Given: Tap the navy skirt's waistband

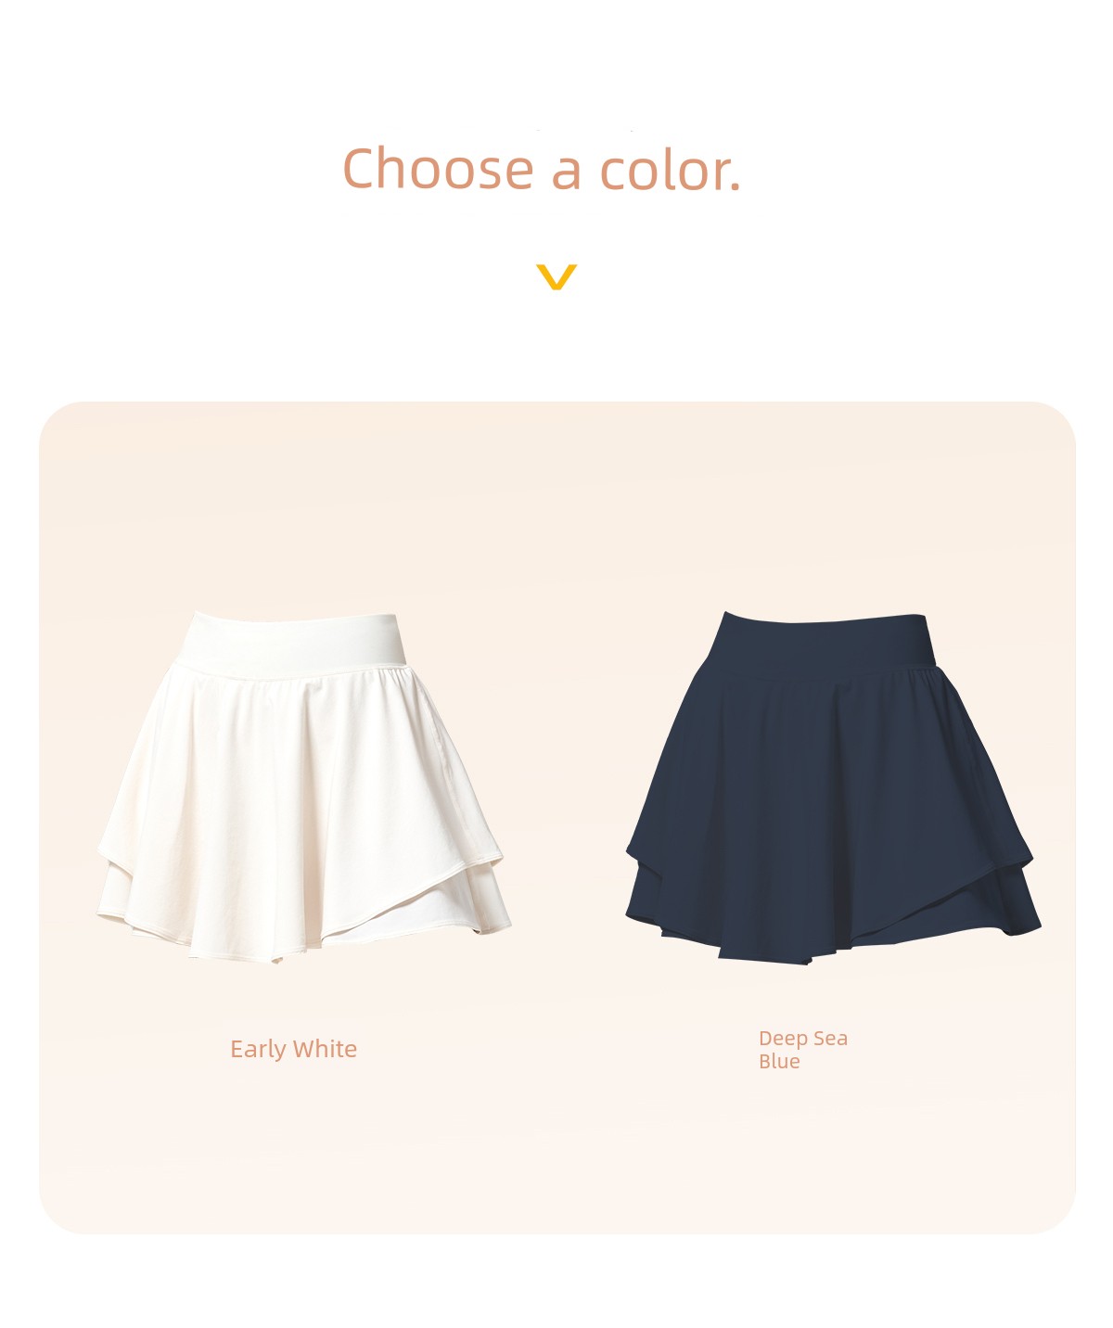Looking at the screenshot, I should coord(824,642).
